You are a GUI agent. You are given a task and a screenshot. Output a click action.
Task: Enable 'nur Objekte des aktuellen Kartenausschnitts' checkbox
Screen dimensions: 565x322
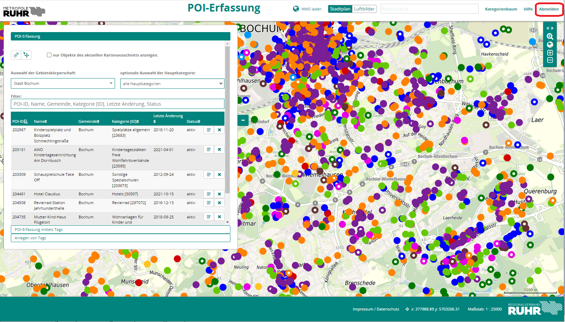(49, 55)
